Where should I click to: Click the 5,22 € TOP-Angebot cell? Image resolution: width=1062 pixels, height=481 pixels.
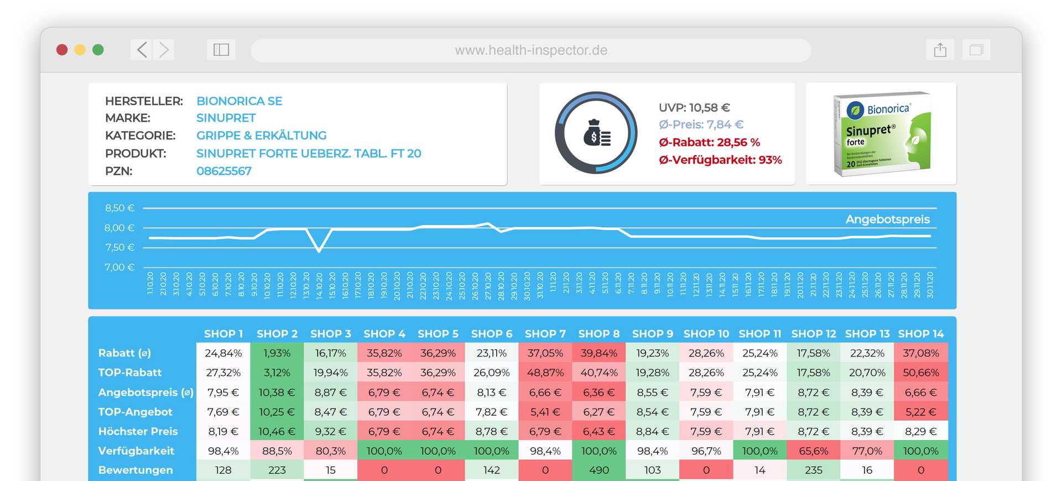tap(921, 412)
